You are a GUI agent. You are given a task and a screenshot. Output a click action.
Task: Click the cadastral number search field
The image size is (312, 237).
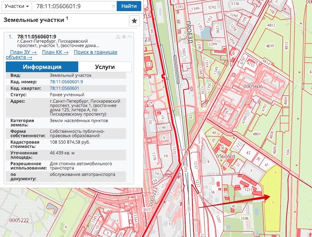[x=70, y=7]
